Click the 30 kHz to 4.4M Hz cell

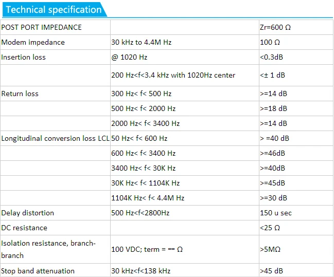[142, 42]
